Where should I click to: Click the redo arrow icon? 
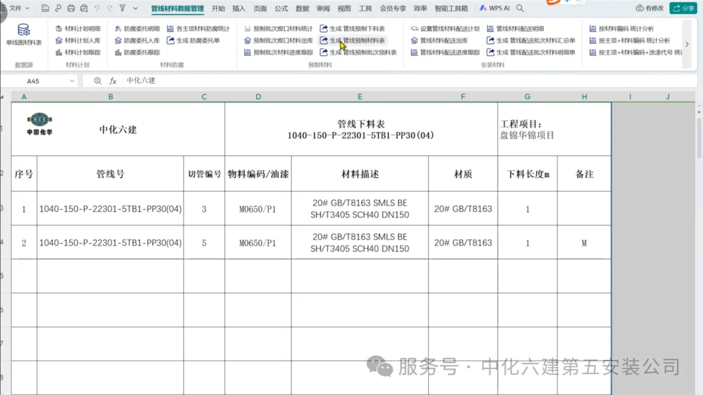(110, 8)
